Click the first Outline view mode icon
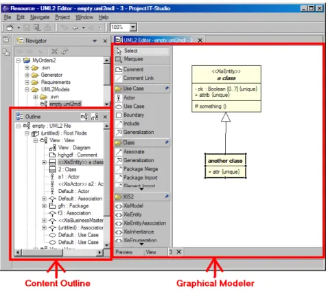 [84, 117]
